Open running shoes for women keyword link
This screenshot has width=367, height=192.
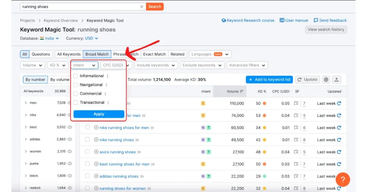[x=123, y=188]
